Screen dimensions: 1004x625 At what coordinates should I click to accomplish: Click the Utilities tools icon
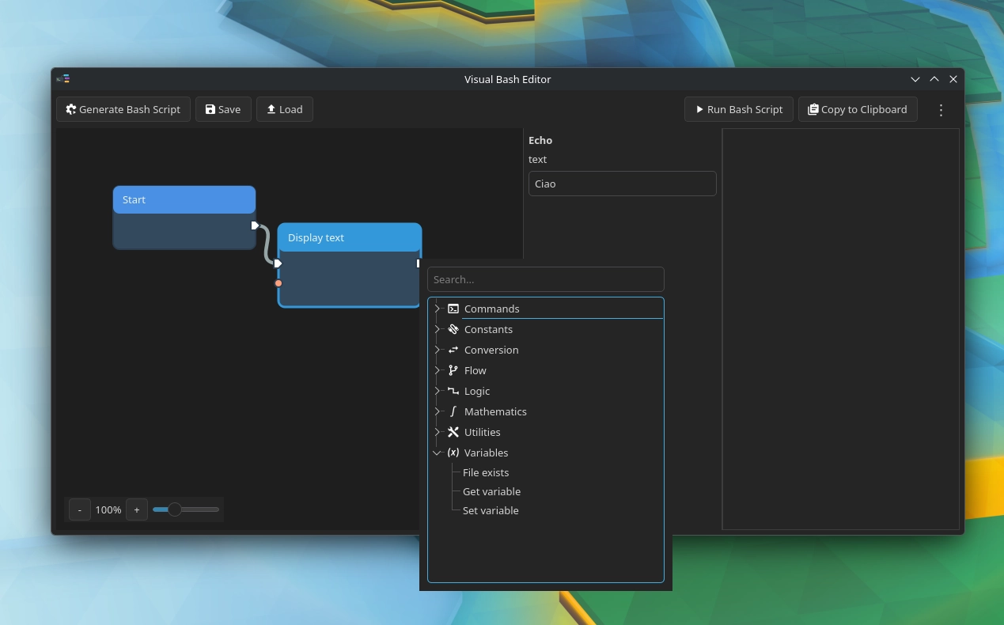[453, 432]
